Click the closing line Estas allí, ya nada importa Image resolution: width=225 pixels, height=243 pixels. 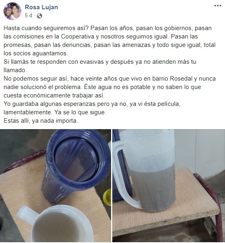click(x=41, y=121)
